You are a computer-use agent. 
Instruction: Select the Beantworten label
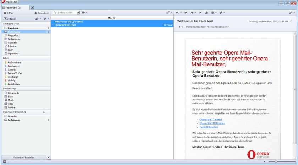(x=26, y=66)
